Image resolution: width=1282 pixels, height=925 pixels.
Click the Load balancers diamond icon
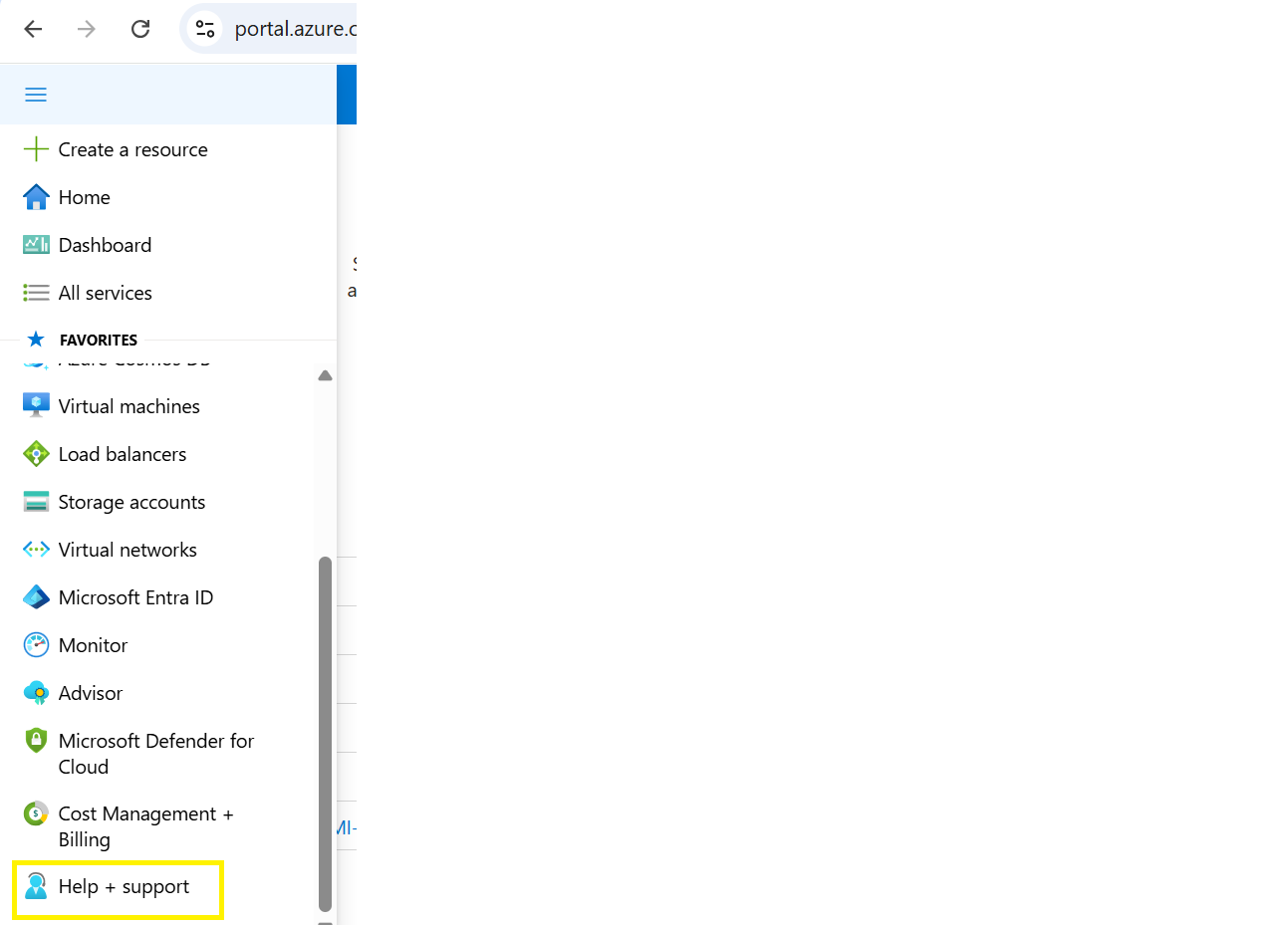click(36, 454)
